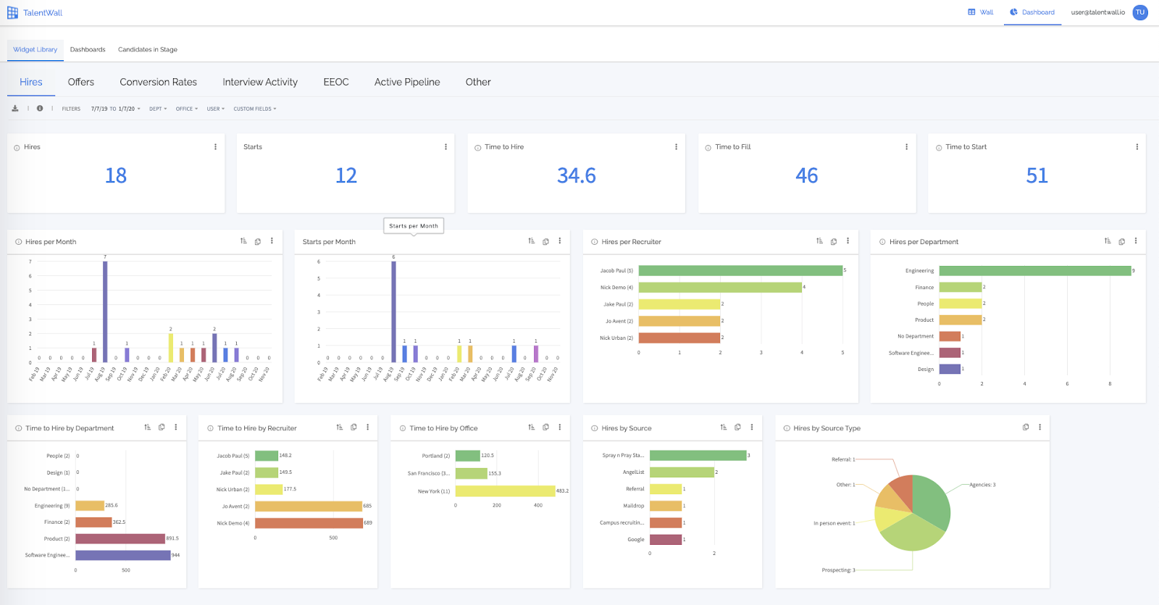Screen dimensions: 1159x605
Task: Click the copy icon on Hires per Recruiter
Action: click(x=834, y=242)
